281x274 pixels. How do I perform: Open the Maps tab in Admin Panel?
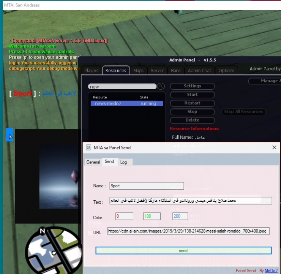point(138,71)
